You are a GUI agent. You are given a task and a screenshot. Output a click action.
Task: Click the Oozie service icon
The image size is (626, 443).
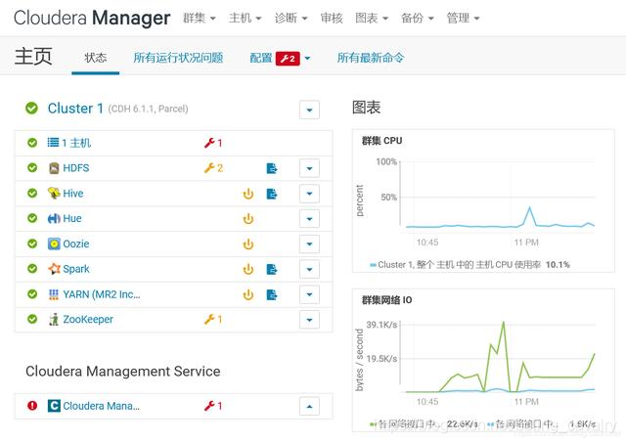54,244
